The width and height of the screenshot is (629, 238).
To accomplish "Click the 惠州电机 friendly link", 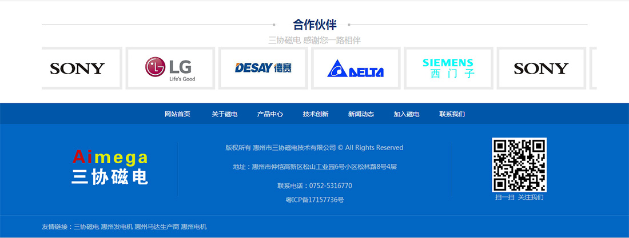I will (194, 227).
